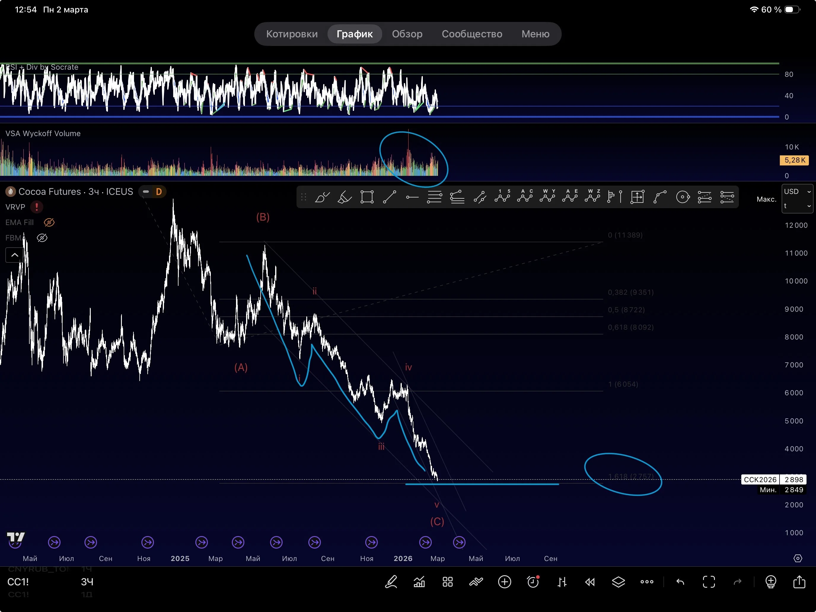Click the CCK2026 price label

coord(760,479)
